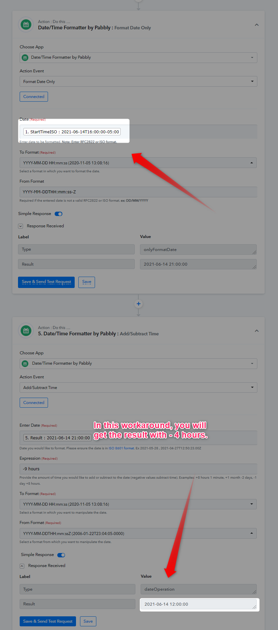
Task: Toggle Simple Response in Format Date Only step
Action: point(59,214)
